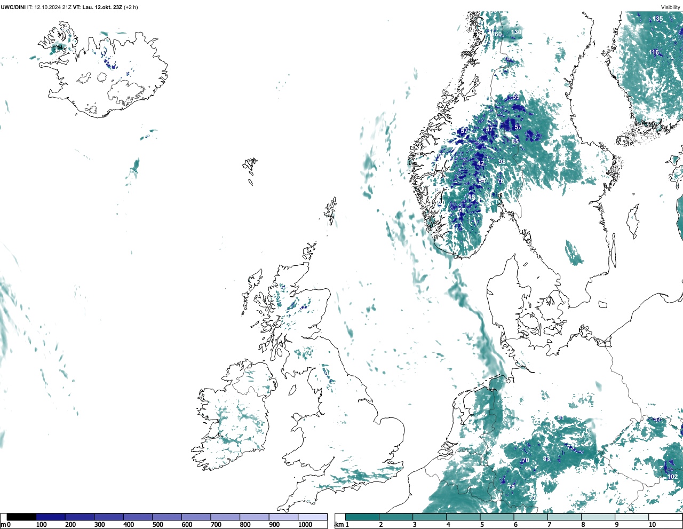The width and height of the screenshot is (683, 529).
Task: Click the '59' visibility value on map
Action: click(x=516, y=97)
